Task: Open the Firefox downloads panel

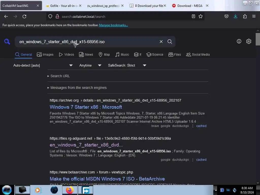Action: click(x=235, y=16)
